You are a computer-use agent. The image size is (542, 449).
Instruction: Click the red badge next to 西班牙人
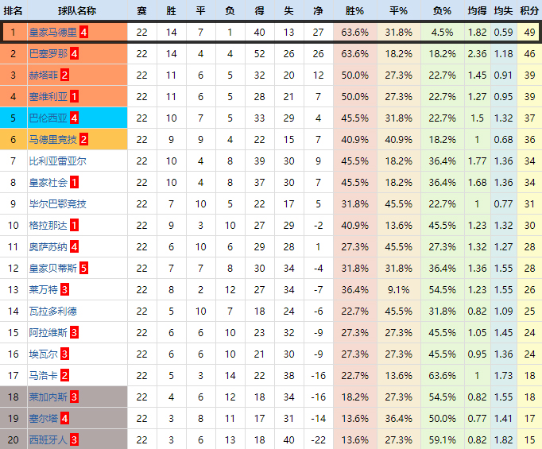[74, 439]
